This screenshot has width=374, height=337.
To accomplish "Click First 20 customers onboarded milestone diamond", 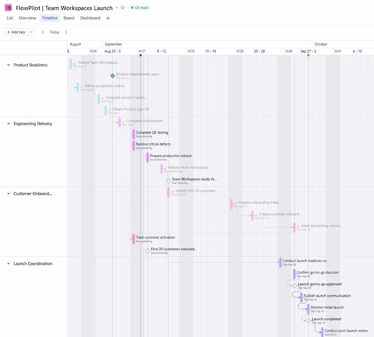I will [x=147, y=251].
